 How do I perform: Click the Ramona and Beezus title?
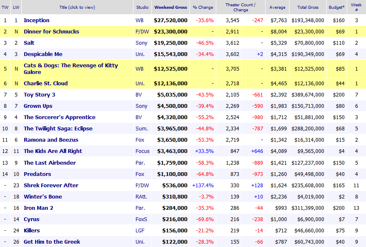coord(51,140)
